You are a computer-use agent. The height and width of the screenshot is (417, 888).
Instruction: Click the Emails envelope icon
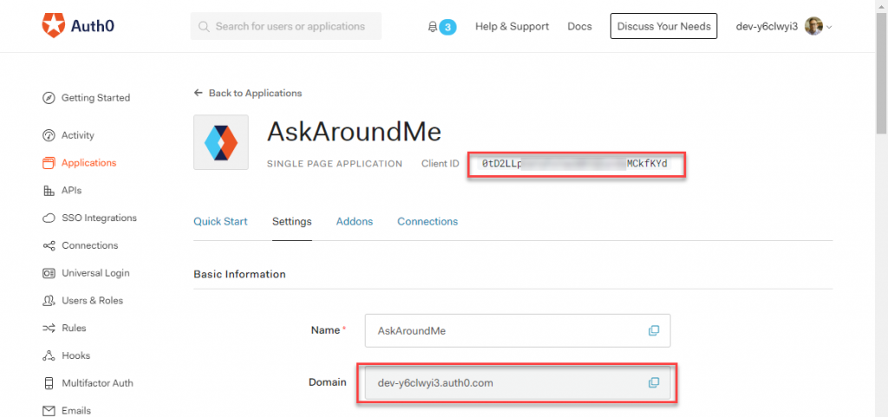49,411
